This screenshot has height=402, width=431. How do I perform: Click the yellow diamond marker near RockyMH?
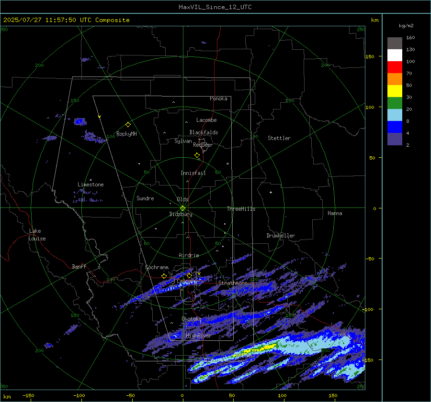(128, 125)
